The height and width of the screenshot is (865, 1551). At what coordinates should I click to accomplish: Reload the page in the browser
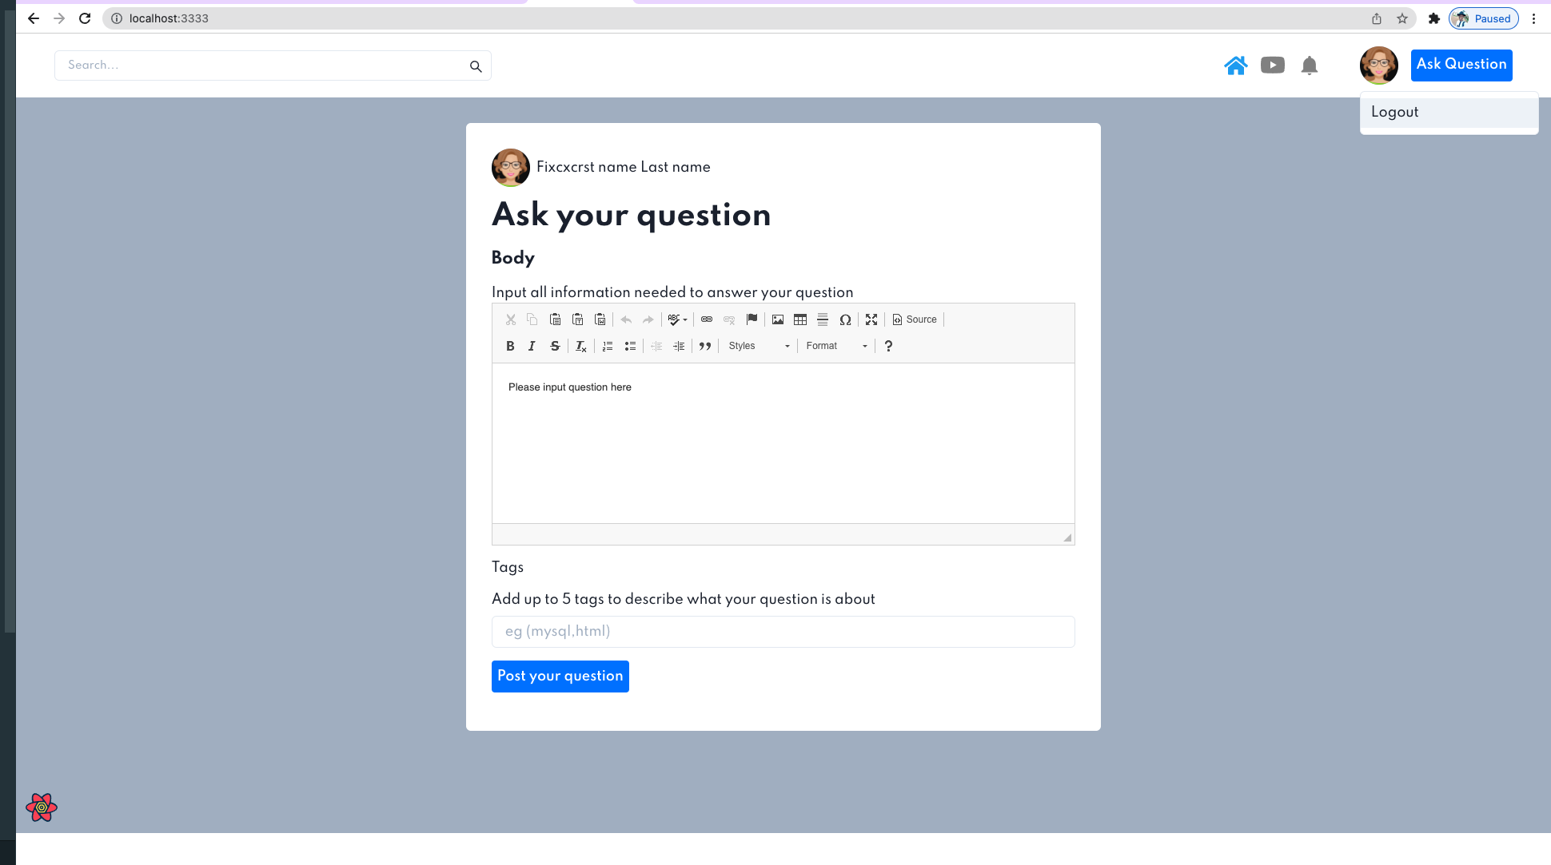85,18
